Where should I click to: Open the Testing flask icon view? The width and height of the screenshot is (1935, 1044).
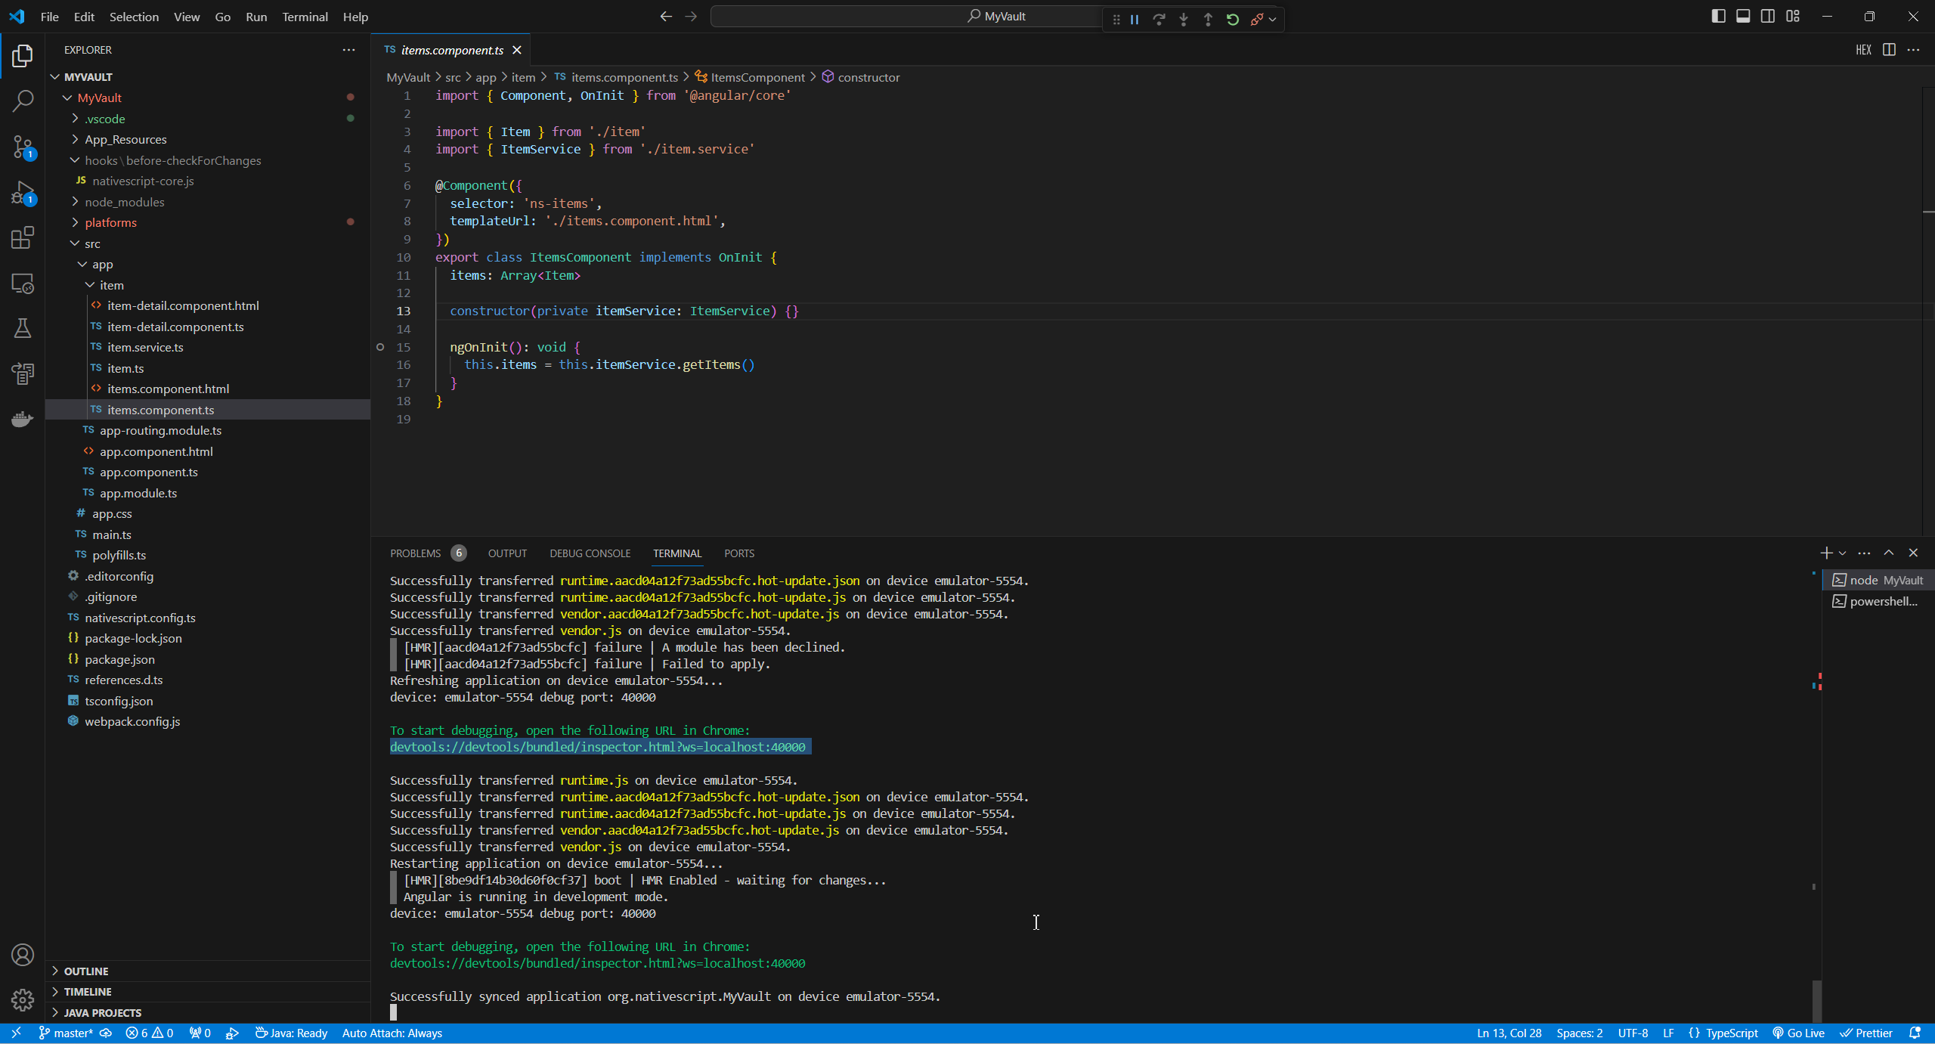click(x=23, y=328)
